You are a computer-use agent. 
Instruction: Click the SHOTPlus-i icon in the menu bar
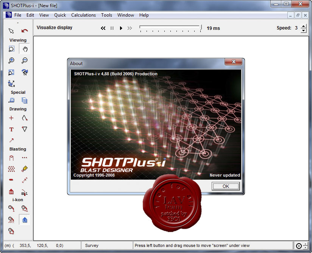pyautogui.click(x=9, y=15)
